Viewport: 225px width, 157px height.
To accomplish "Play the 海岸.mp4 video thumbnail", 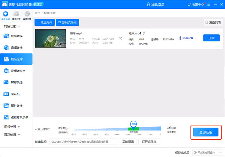I will [50, 39].
